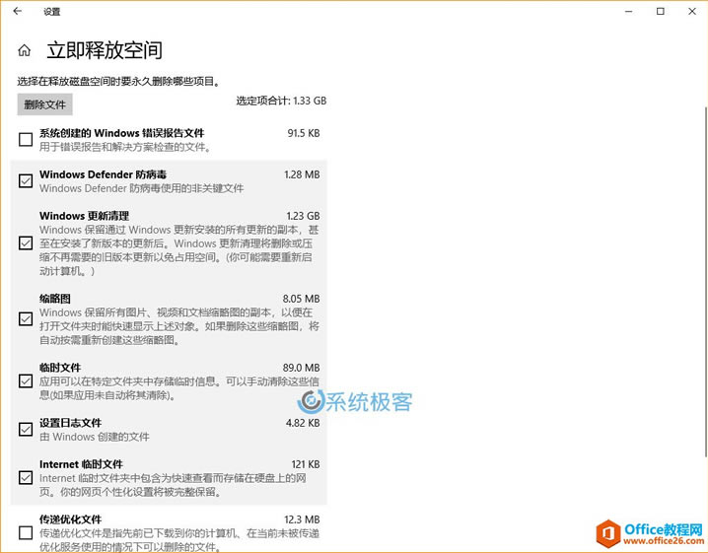Uncheck the Windows Defender 防病毒 checkbox
Viewport: 708px width, 553px height.
tap(26, 181)
